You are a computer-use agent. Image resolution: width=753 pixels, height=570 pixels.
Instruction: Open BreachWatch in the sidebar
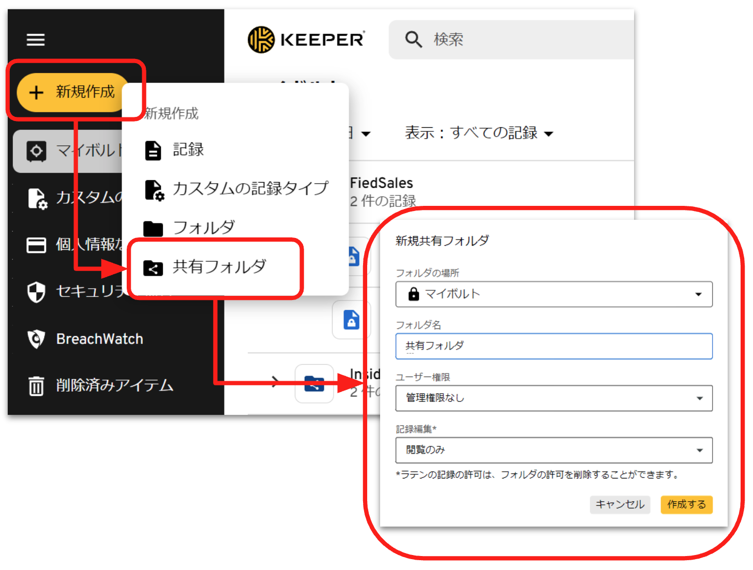(x=99, y=339)
